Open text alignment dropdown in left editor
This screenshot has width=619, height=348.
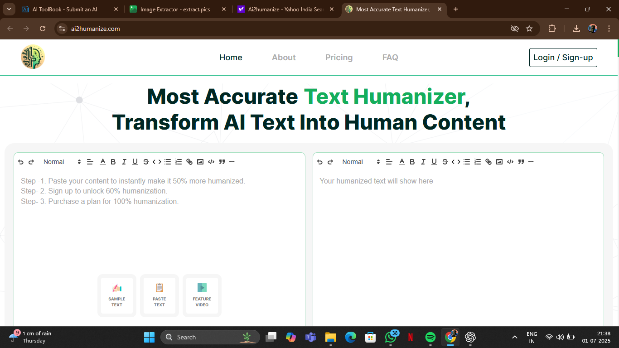coord(90,162)
